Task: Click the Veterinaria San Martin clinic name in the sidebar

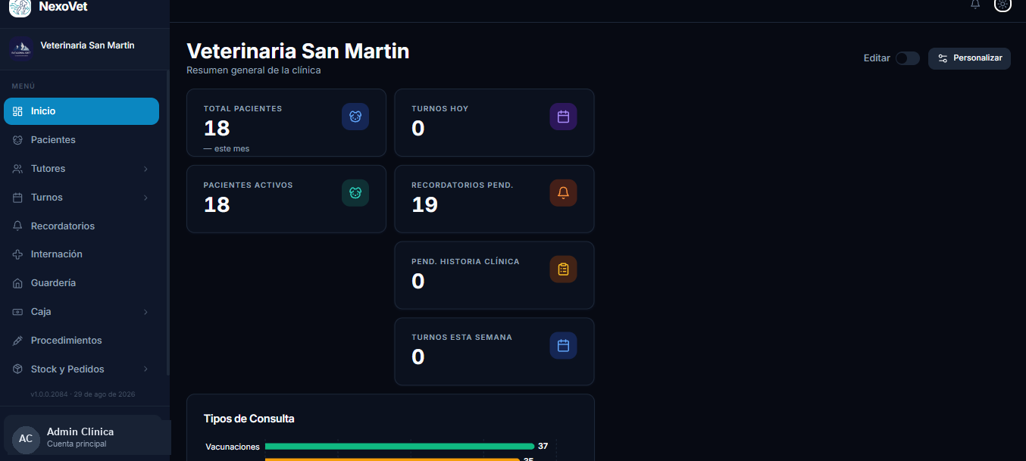Action: 87,45
